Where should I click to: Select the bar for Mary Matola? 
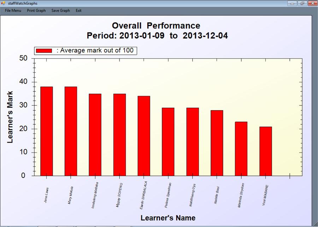point(71,131)
